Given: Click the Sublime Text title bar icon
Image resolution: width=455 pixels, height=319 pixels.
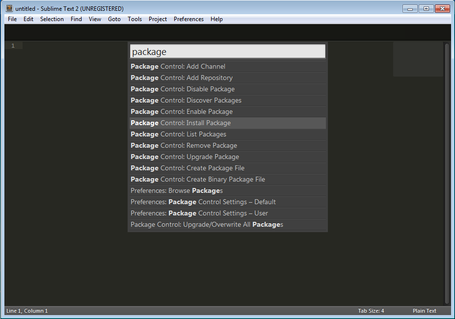Looking at the screenshot, I should pos(9,8).
